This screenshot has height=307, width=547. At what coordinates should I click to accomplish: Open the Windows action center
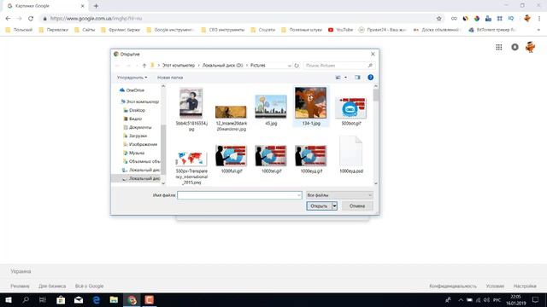(x=535, y=299)
